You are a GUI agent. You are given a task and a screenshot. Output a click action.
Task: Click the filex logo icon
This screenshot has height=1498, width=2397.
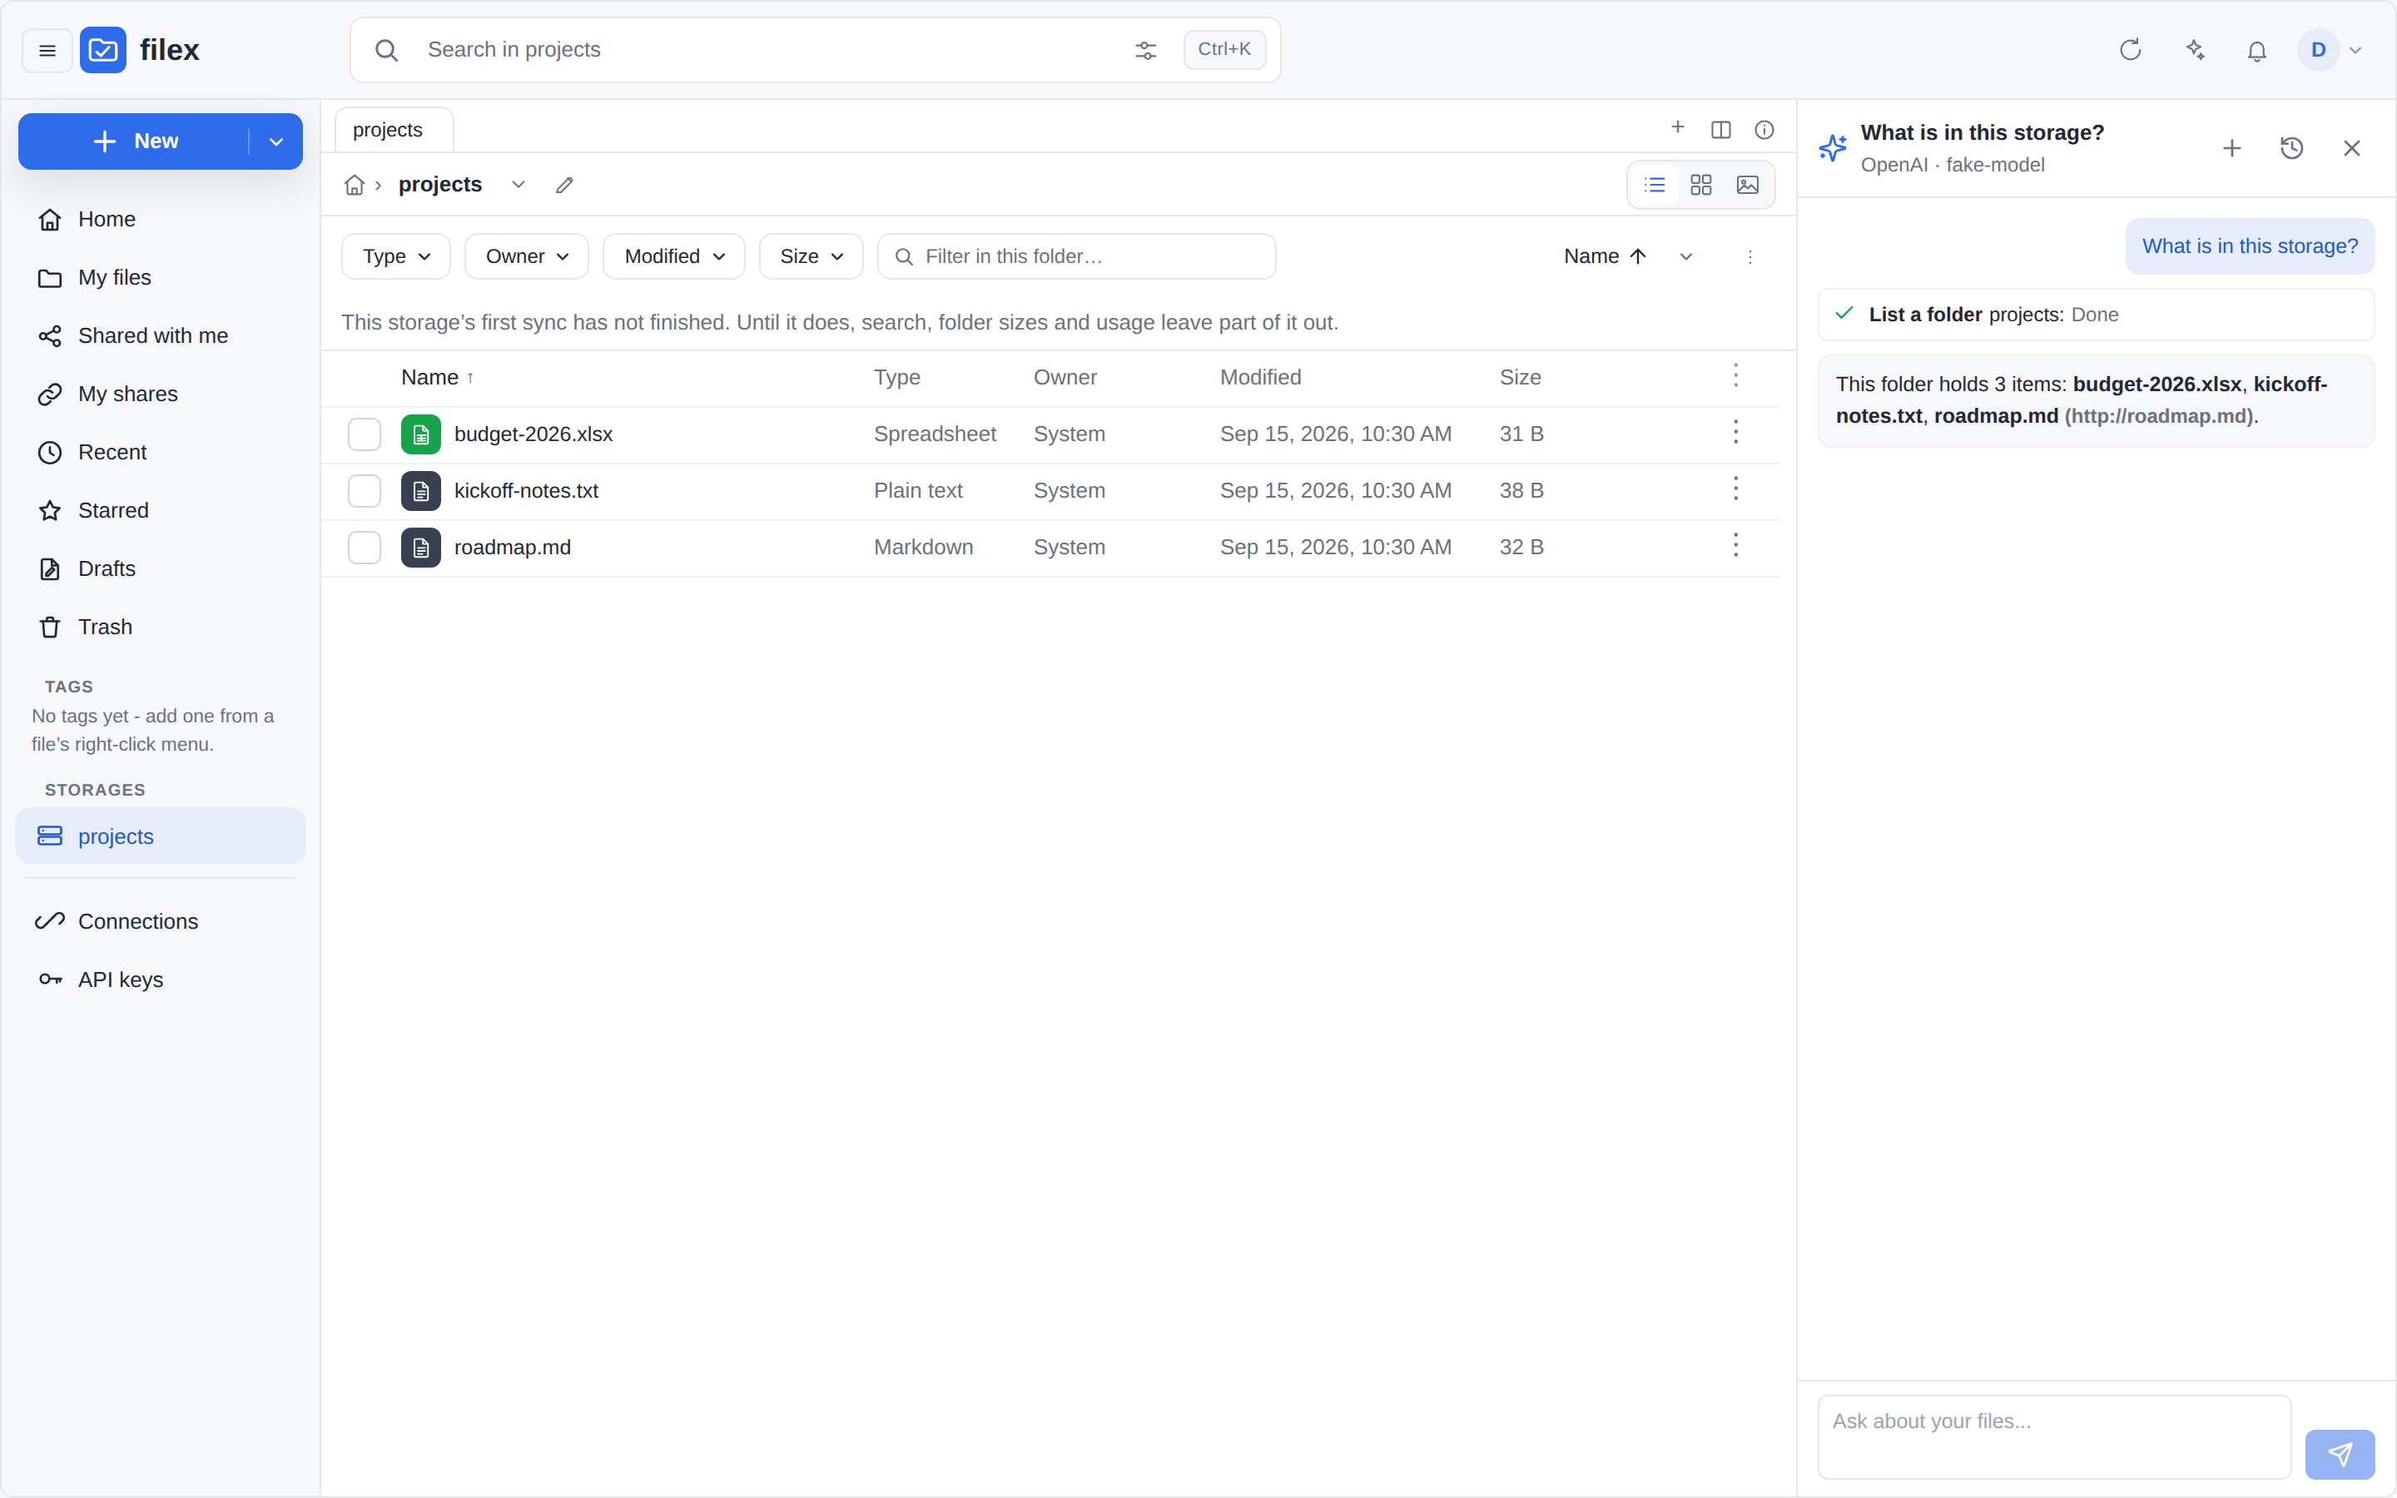click(103, 50)
